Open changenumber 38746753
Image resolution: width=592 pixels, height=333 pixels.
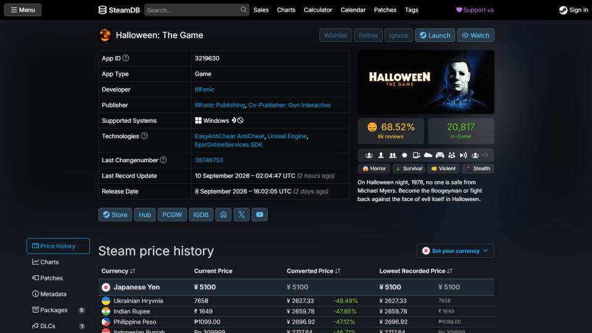[x=209, y=160]
